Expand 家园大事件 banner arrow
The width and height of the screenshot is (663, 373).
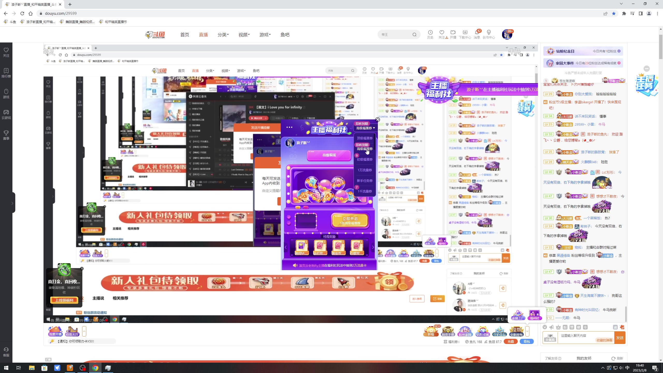(x=619, y=63)
